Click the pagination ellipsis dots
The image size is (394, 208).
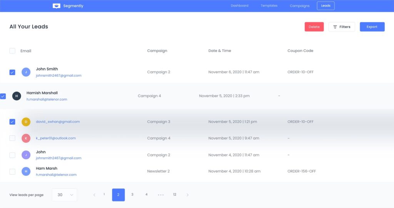(160, 195)
